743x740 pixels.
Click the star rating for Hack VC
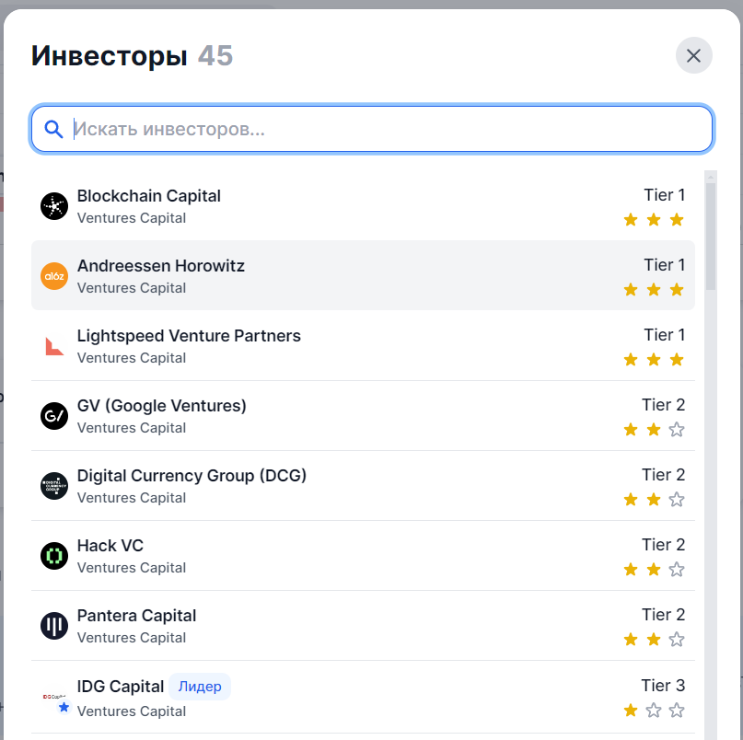653,570
